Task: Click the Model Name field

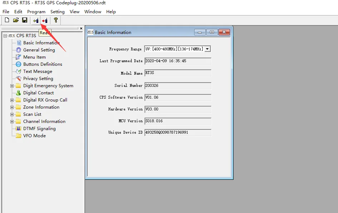Action: point(178,73)
